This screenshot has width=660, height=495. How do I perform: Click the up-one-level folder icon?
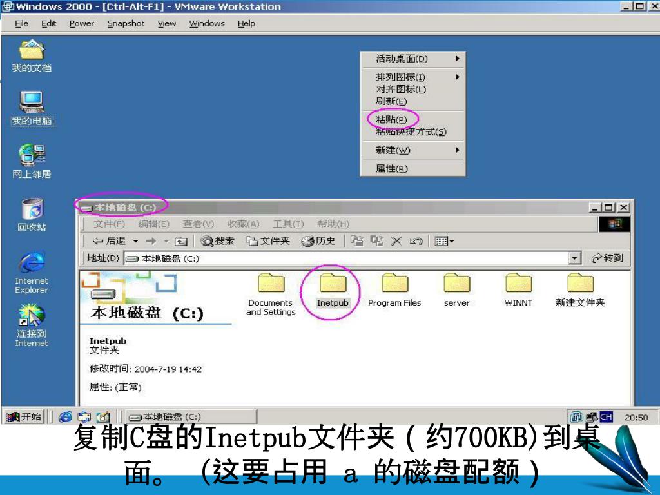[181, 241]
